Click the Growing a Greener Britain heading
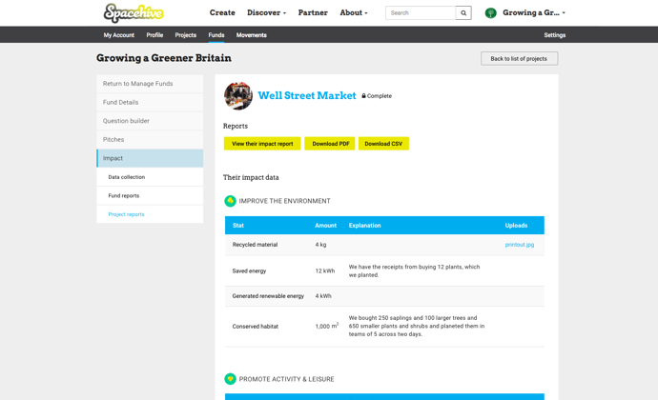658x400 pixels. tap(164, 58)
